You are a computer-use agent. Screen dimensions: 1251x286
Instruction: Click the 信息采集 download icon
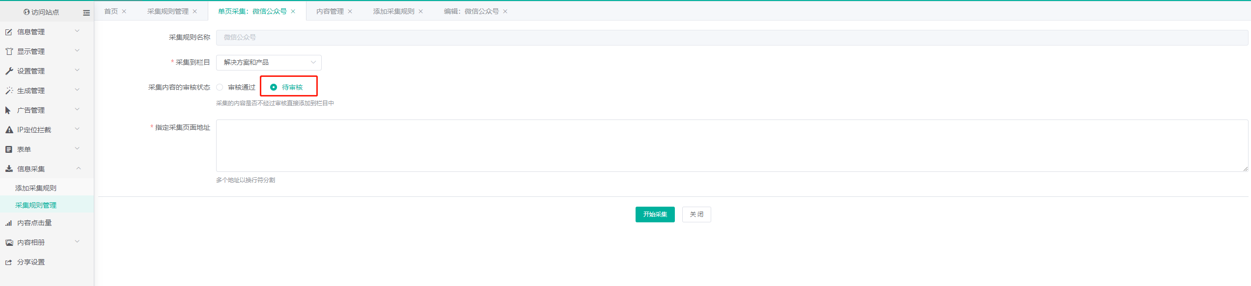coord(9,169)
